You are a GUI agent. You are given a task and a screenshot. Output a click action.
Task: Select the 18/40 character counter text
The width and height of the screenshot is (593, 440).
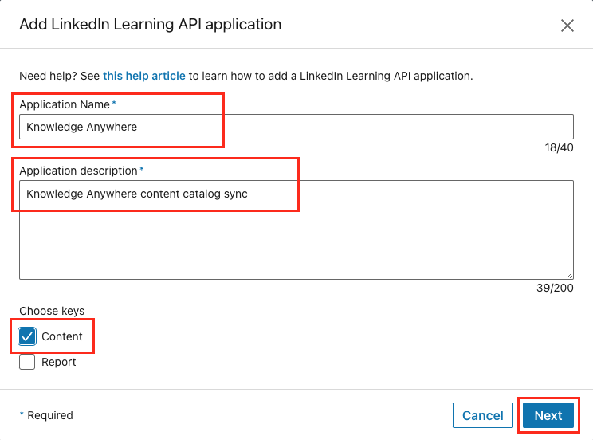tap(559, 148)
